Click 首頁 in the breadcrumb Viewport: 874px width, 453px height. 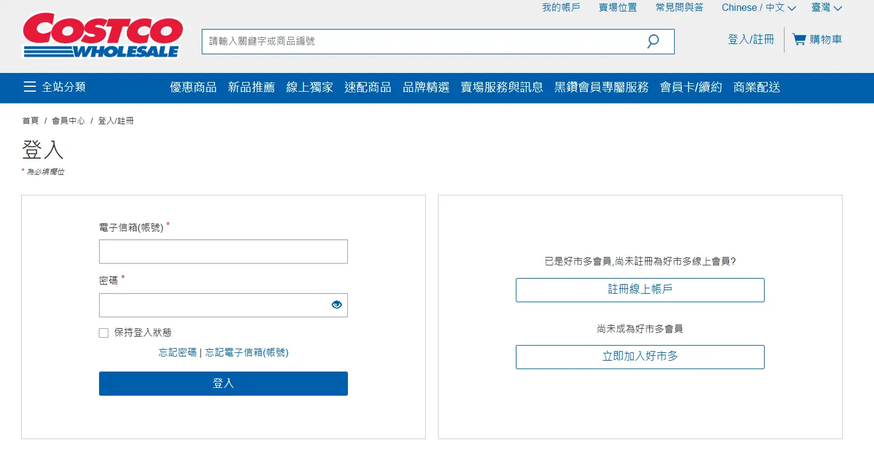pos(30,121)
